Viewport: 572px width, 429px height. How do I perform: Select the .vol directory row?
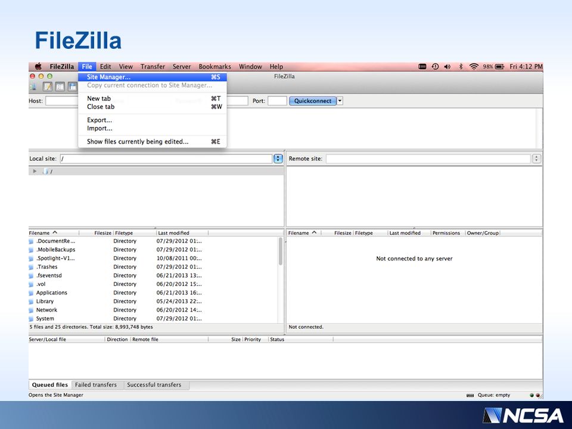click(x=153, y=284)
